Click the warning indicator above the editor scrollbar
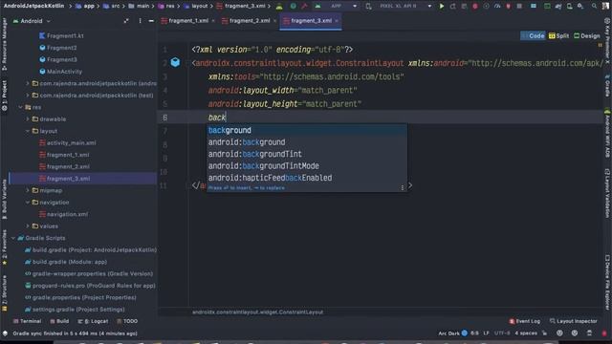612x344 pixels. tap(600, 46)
